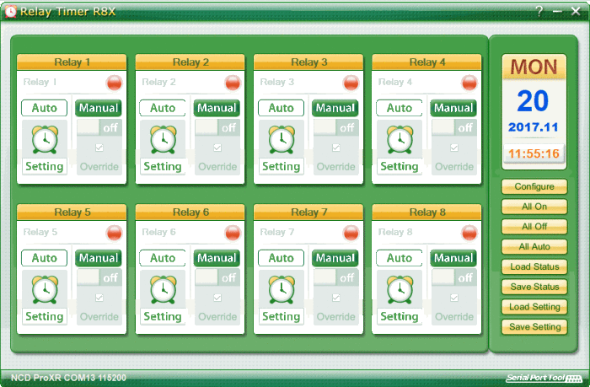Screen dimensions: 590x387
Task: Open the Setting button for Relay 8
Action: (400, 317)
